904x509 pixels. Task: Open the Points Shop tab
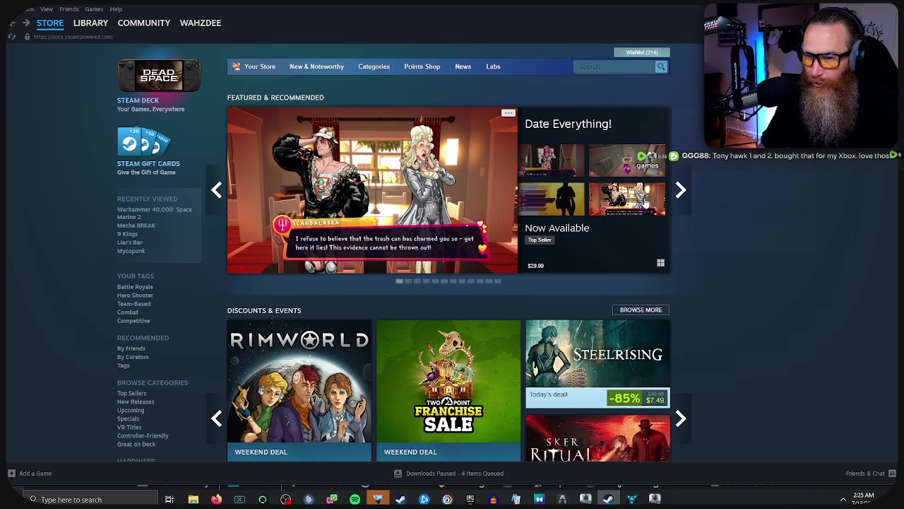click(x=422, y=66)
